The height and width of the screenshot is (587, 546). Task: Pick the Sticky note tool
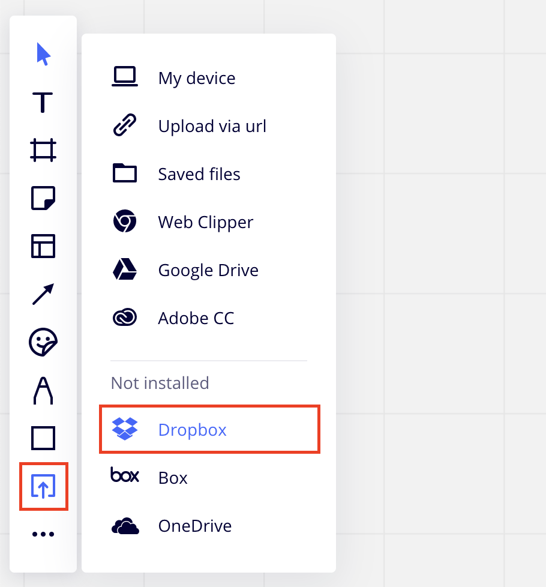point(43,198)
